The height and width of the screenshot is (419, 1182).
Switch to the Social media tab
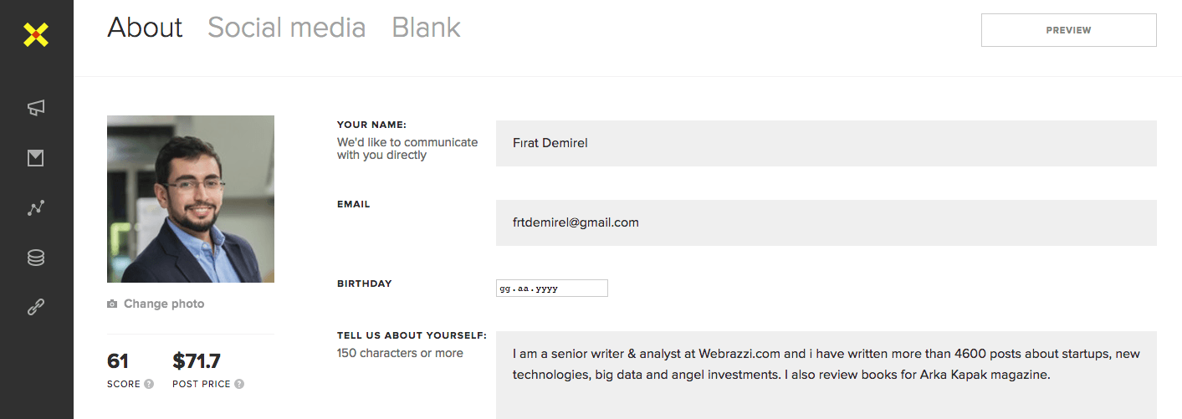[286, 28]
